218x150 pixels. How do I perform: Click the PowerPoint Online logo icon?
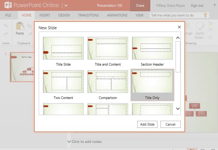pyautogui.click(x=8, y=5)
